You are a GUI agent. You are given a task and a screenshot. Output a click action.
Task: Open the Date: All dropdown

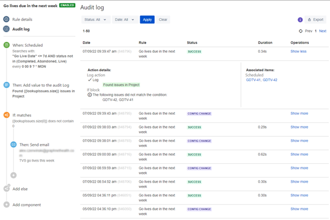(x=125, y=20)
